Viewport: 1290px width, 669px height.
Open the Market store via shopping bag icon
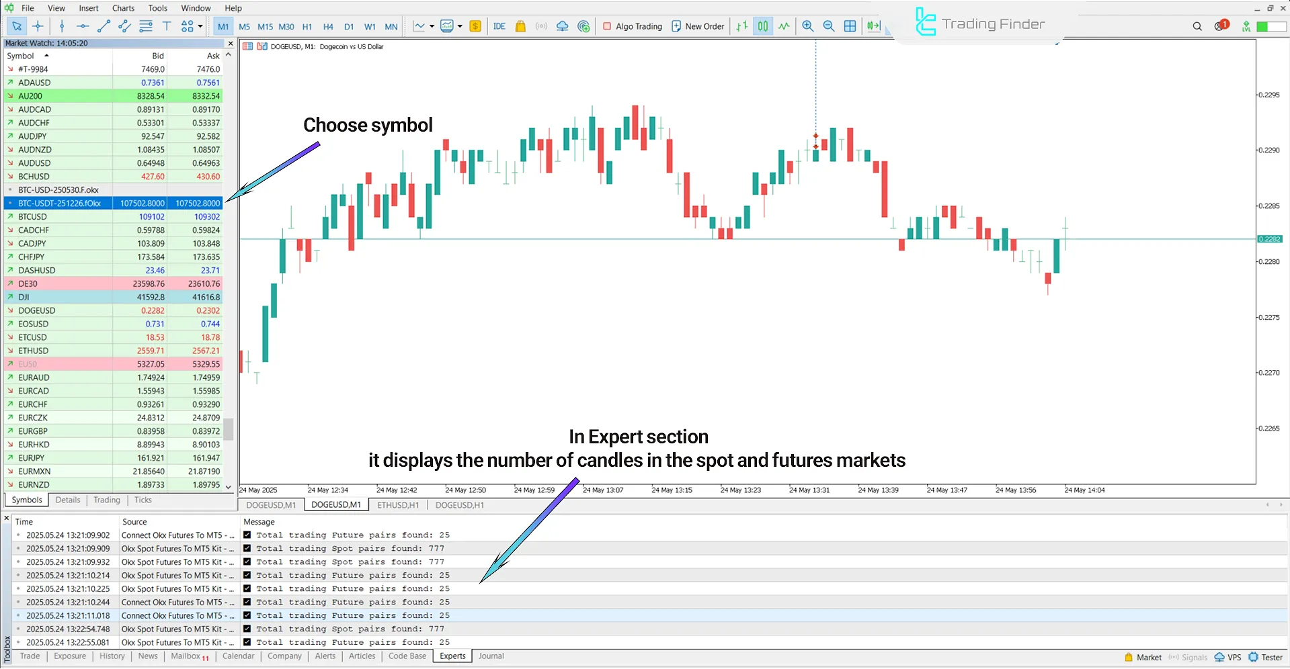click(520, 26)
